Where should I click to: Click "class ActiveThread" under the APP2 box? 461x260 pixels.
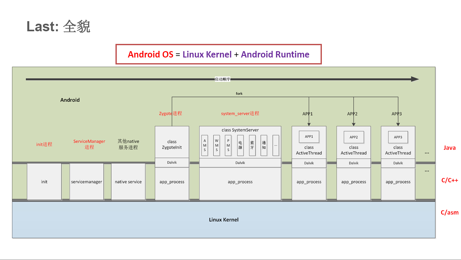point(354,150)
